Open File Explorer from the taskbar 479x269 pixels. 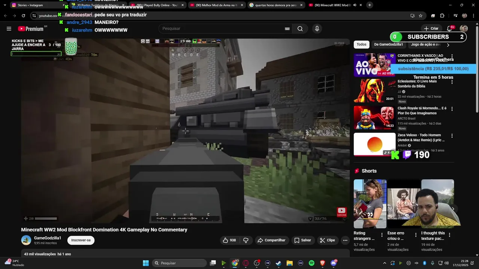tap(289, 263)
